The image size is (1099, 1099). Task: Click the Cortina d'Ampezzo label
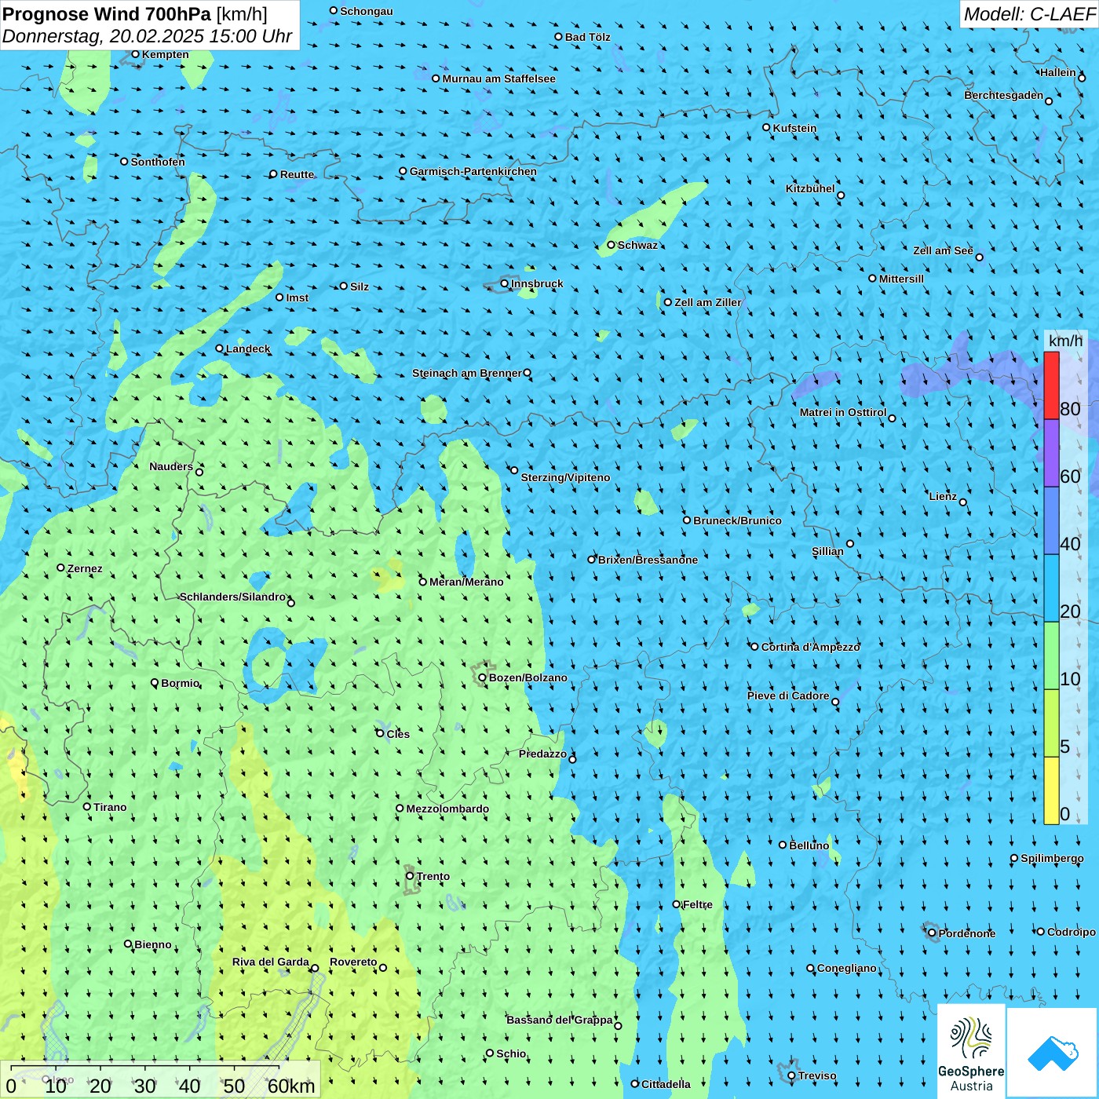(x=811, y=647)
